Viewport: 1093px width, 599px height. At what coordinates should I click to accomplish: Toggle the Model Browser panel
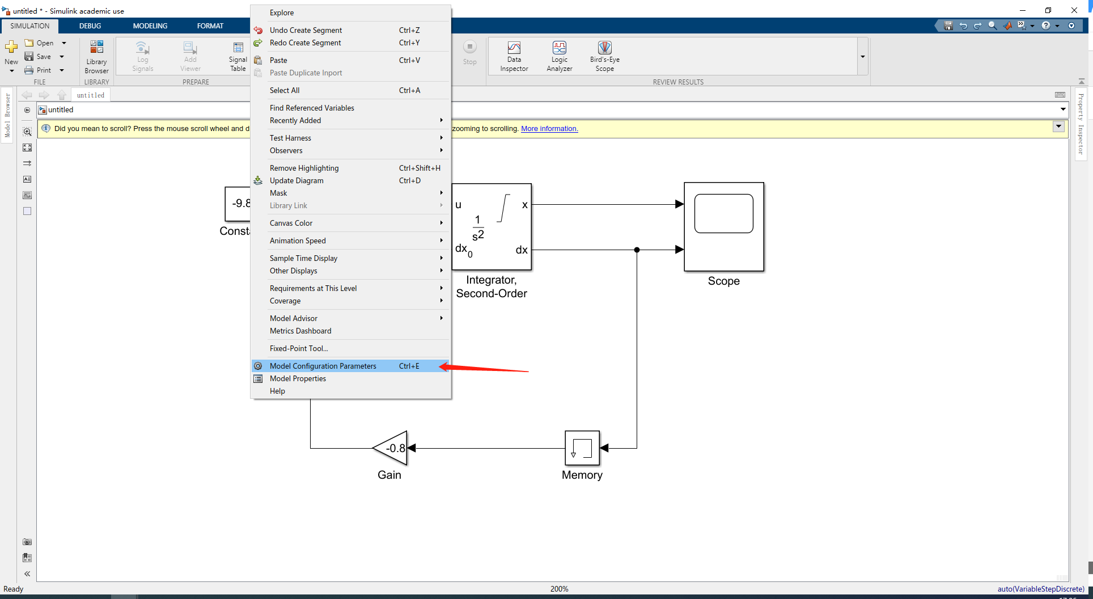pos(7,113)
